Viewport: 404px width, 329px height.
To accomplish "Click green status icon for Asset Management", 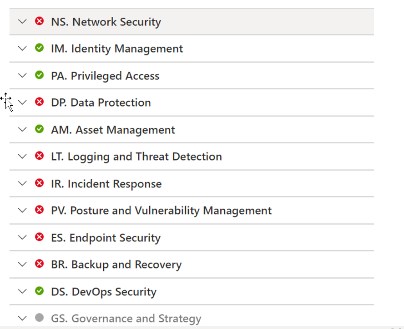I will pyautogui.click(x=40, y=129).
